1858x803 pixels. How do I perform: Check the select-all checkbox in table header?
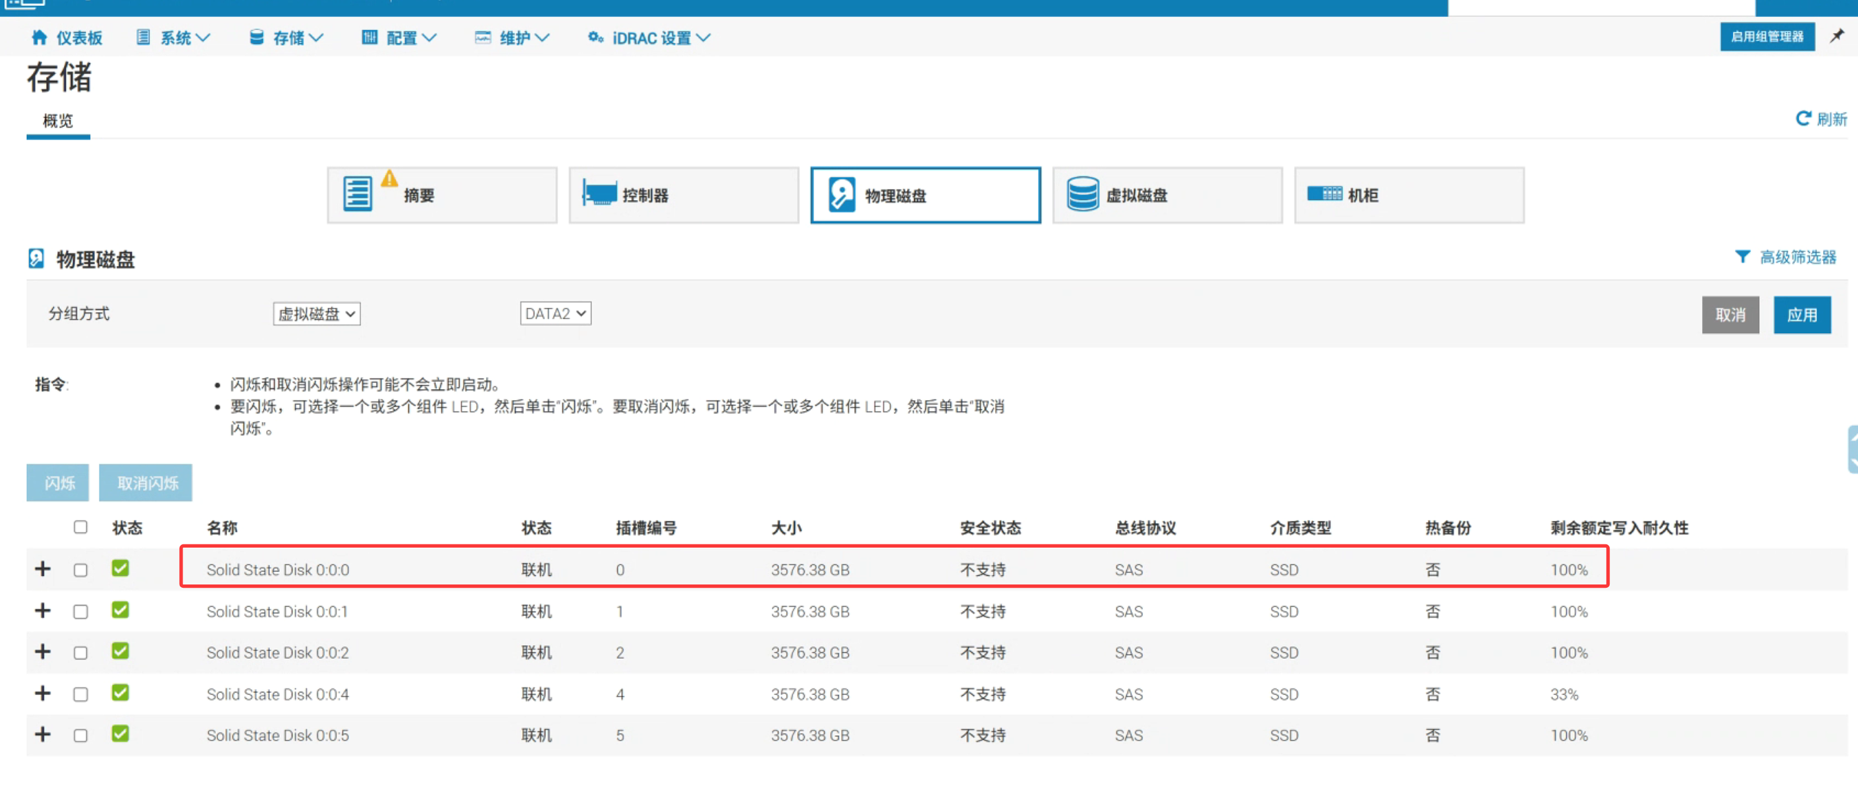[x=81, y=527]
